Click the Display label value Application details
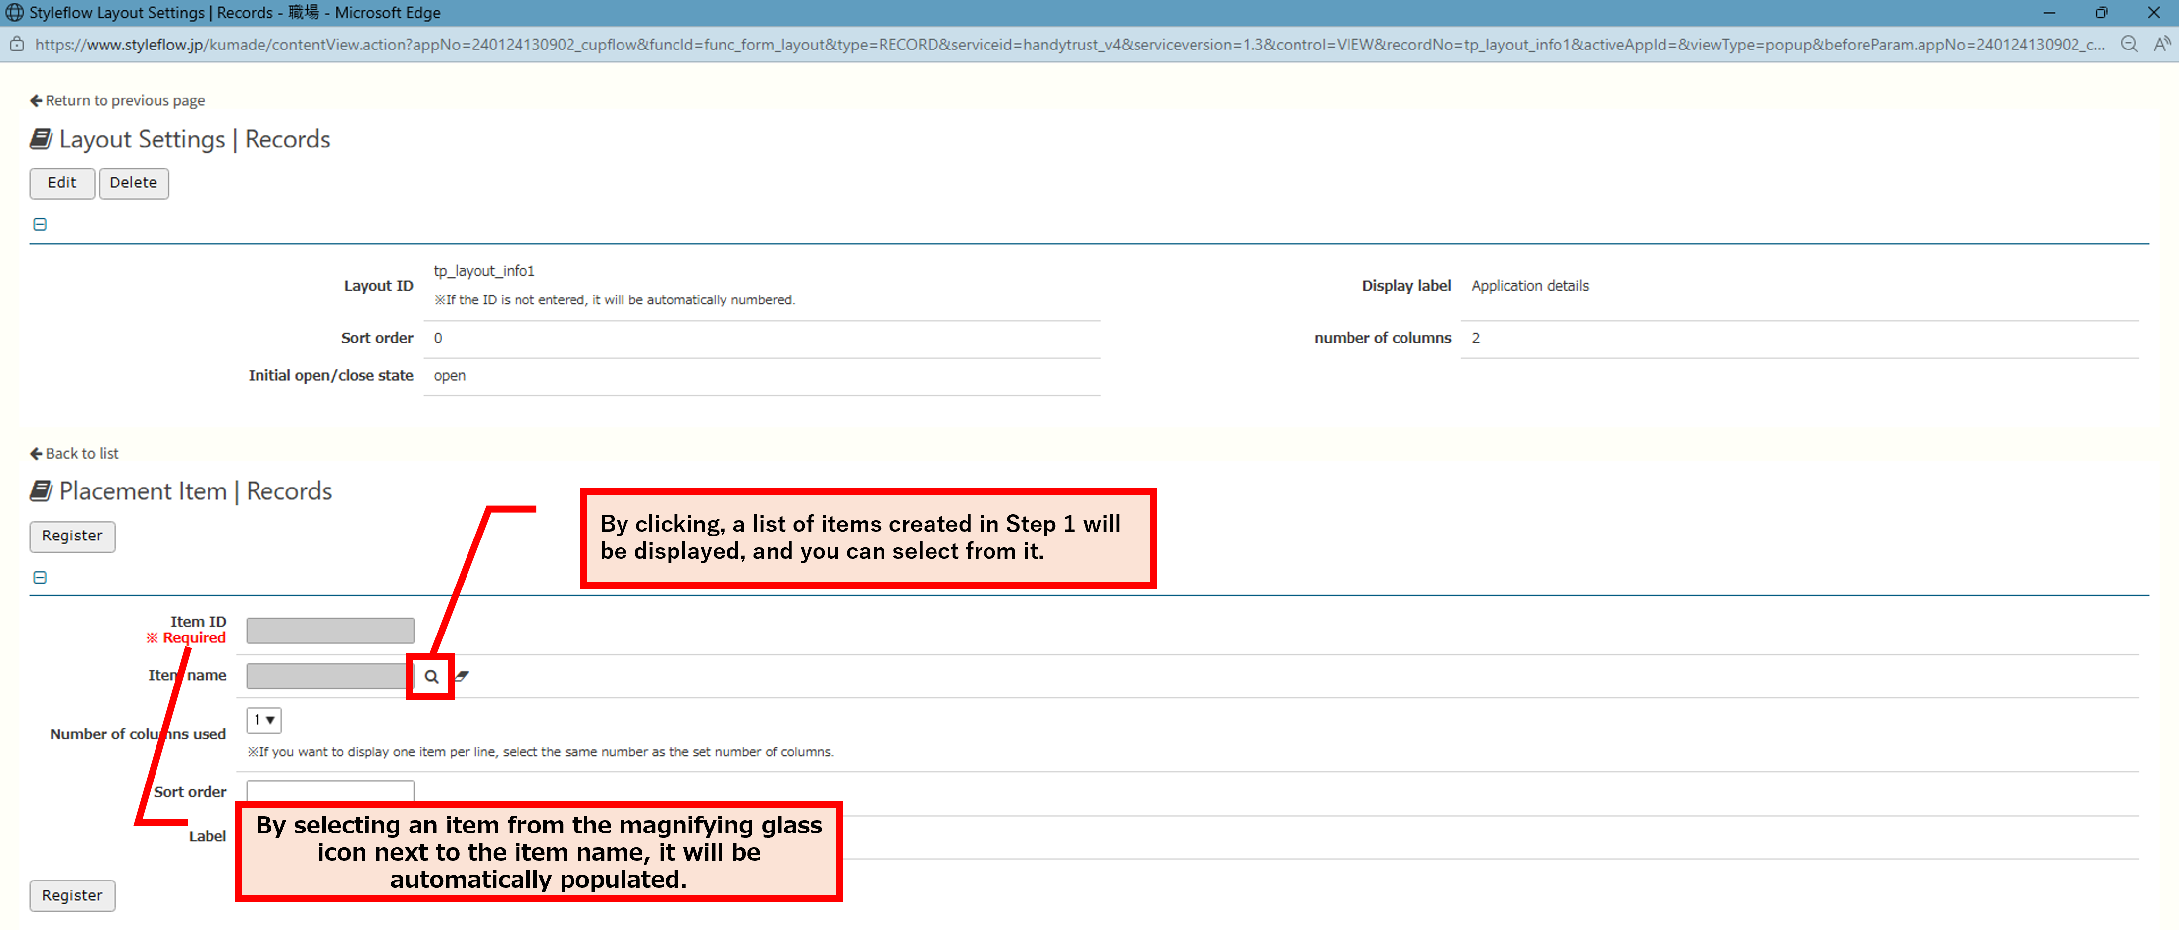Viewport: 2179px width, 930px height. pyautogui.click(x=1530, y=286)
